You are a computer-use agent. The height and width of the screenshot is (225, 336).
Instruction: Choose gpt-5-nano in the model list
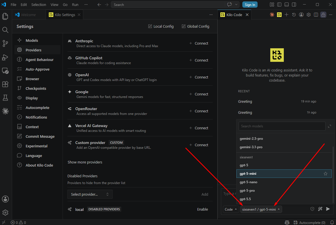tap(284, 182)
